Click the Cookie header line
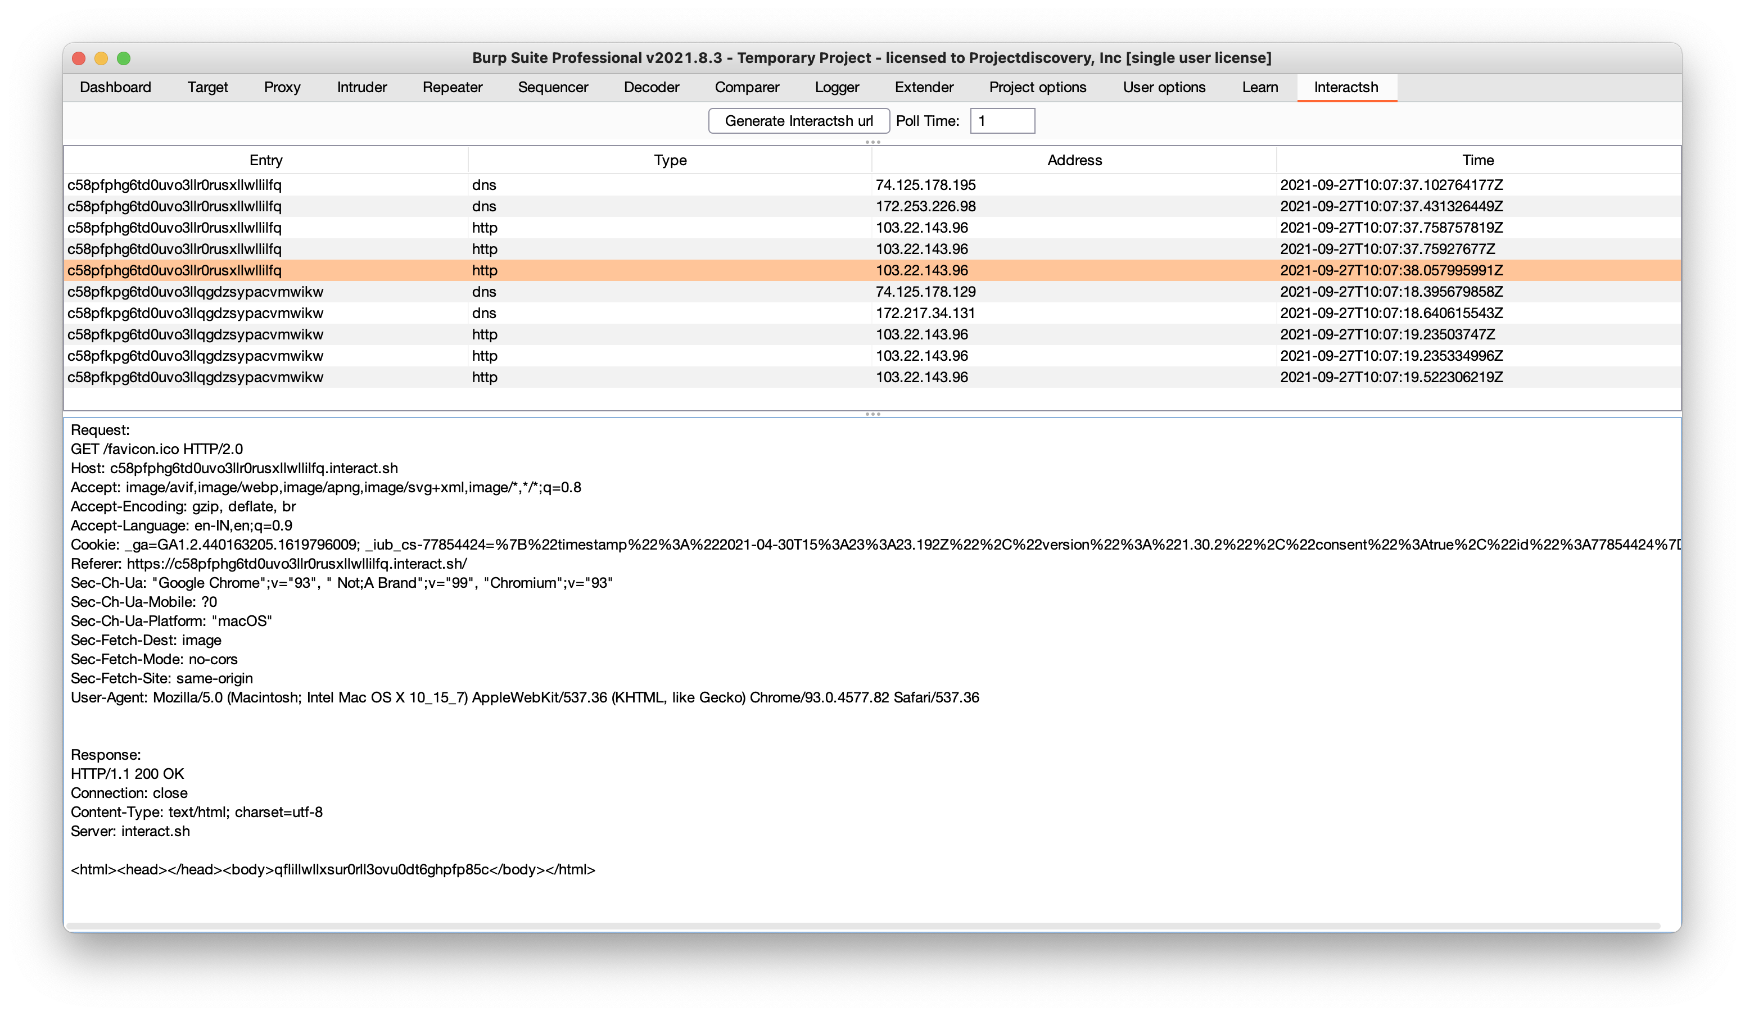The height and width of the screenshot is (1016, 1745). pos(875,546)
